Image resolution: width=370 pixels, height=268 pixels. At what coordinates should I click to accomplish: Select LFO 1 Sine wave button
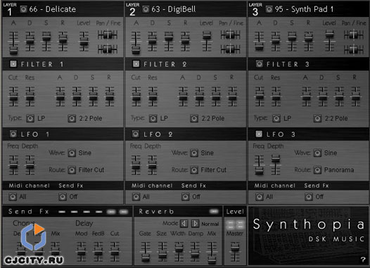pyautogui.click(x=72, y=153)
